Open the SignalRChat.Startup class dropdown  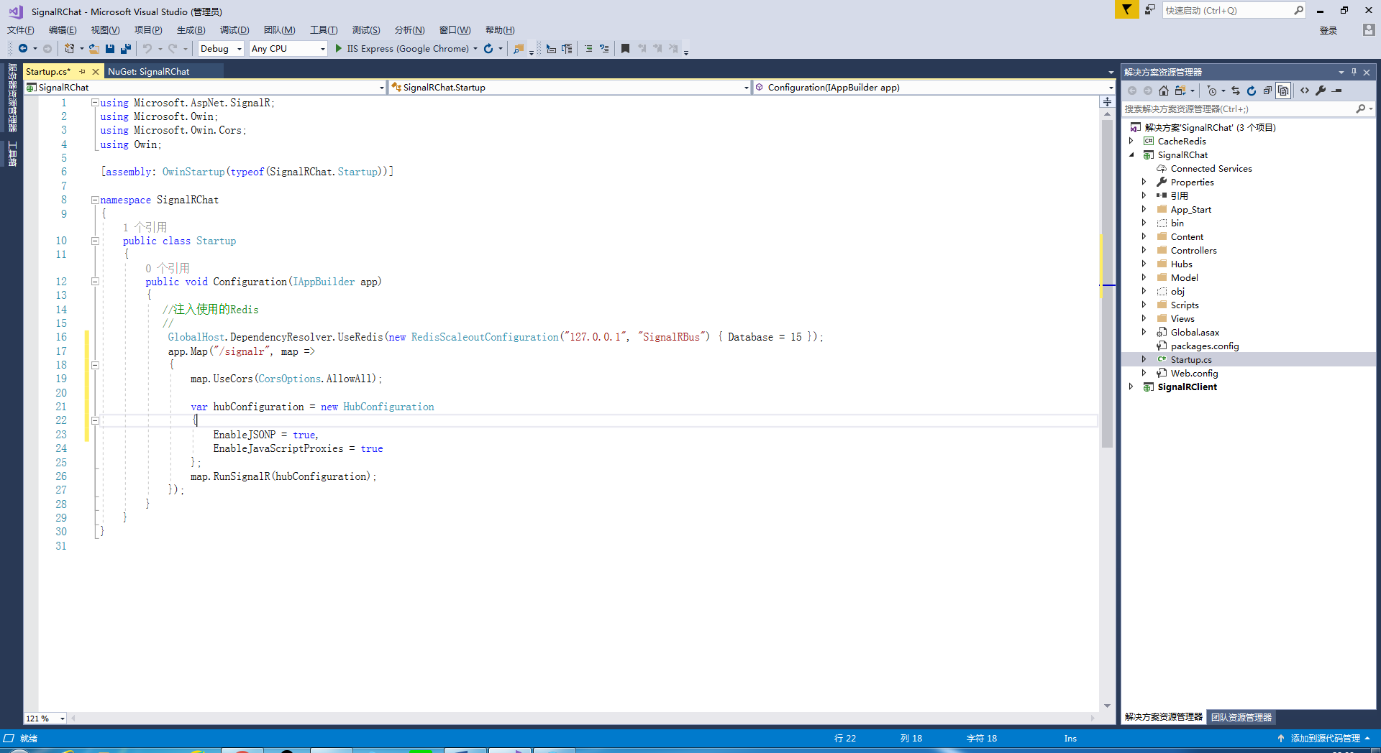click(x=746, y=88)
